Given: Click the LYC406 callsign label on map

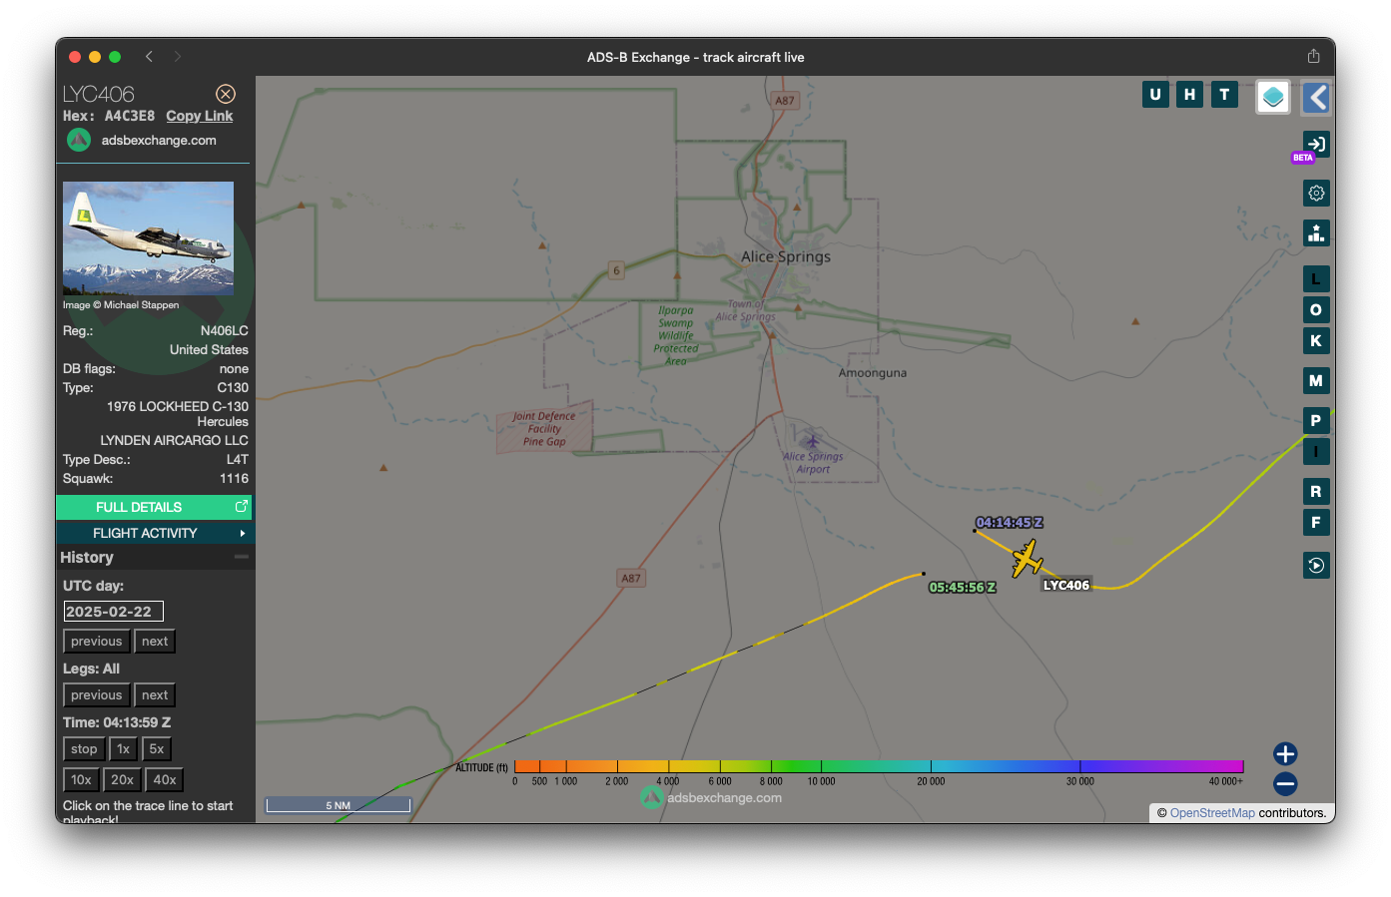Looking at the screenshot, I should 1066,586.
